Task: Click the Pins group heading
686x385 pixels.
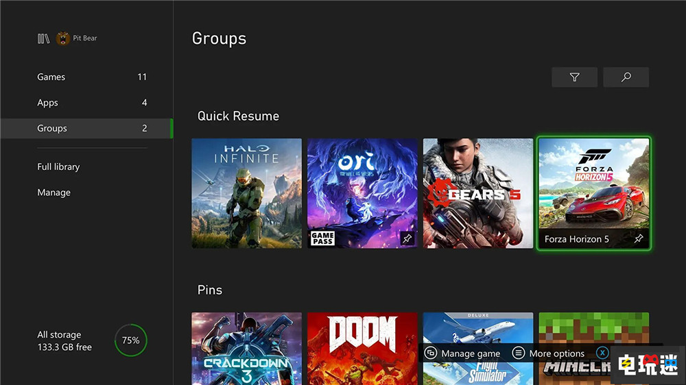Action: pyautogui.click(x=210, y=290)
